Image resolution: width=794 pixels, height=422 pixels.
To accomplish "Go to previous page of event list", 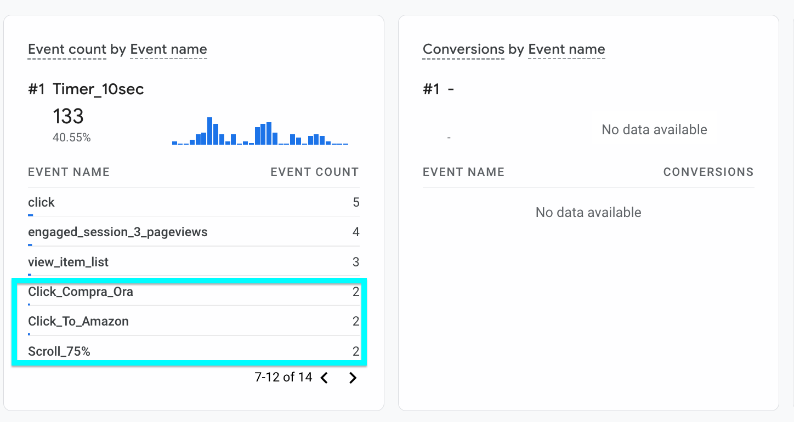I will [325, 378].
